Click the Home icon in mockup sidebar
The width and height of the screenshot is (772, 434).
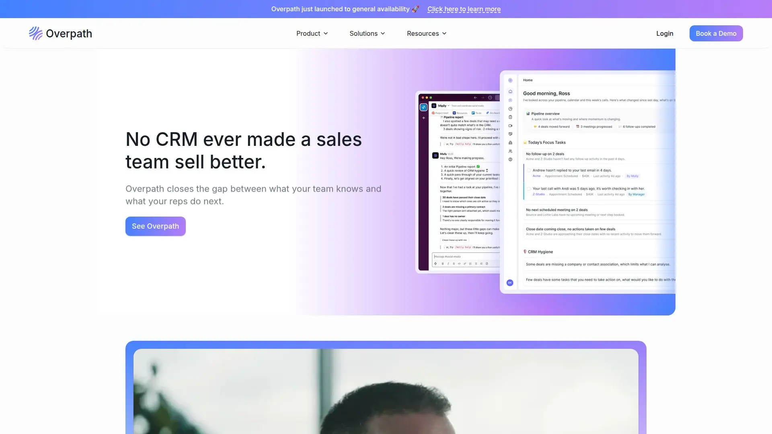pos(510,92)
